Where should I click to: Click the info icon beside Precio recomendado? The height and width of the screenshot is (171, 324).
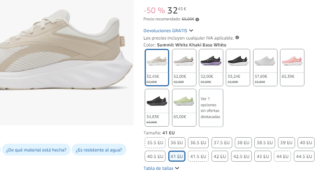[197, 20]
